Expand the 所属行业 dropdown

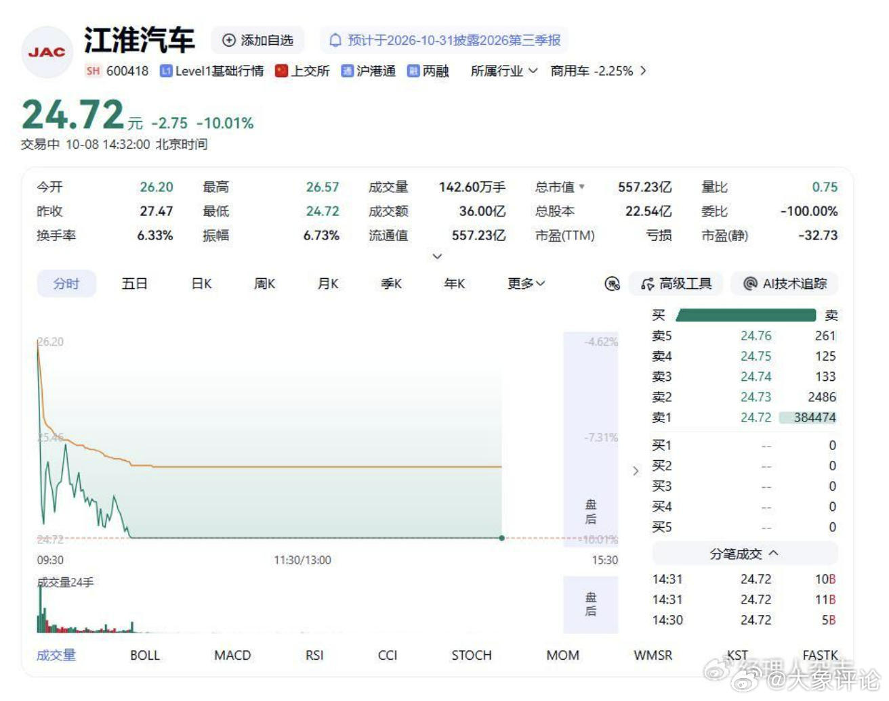coord(504,71)
